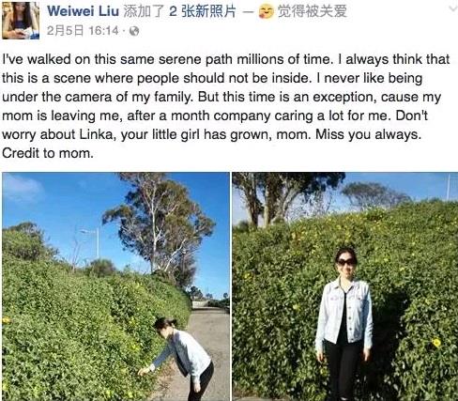Click the 2 张新照片 text

tap(202, 11)
